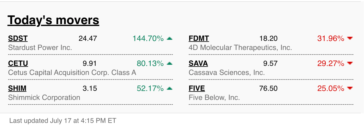Click the Shimmick Corporation company name
This screenshot has width=364, height=132.
[x=44, y=97]
